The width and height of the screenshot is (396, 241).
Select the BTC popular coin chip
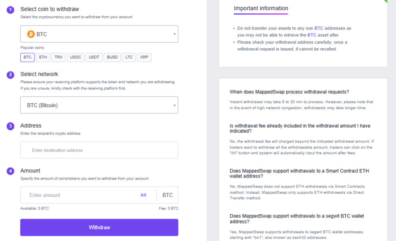(x=27, y=57)
